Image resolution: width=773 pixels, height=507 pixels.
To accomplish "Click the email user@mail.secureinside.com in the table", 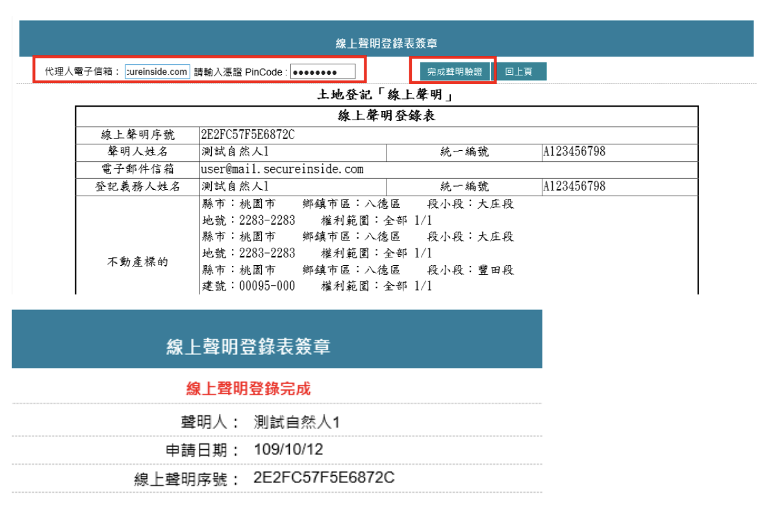I will (x=283, y=169).
